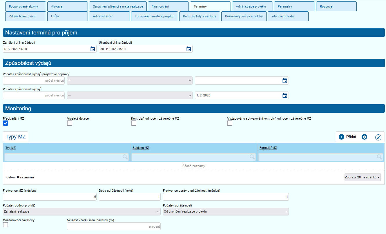The height and width of the screenshot is (234, 386).
Task: Click search icon in Typ MZ filter
Action: click(125, 157)
